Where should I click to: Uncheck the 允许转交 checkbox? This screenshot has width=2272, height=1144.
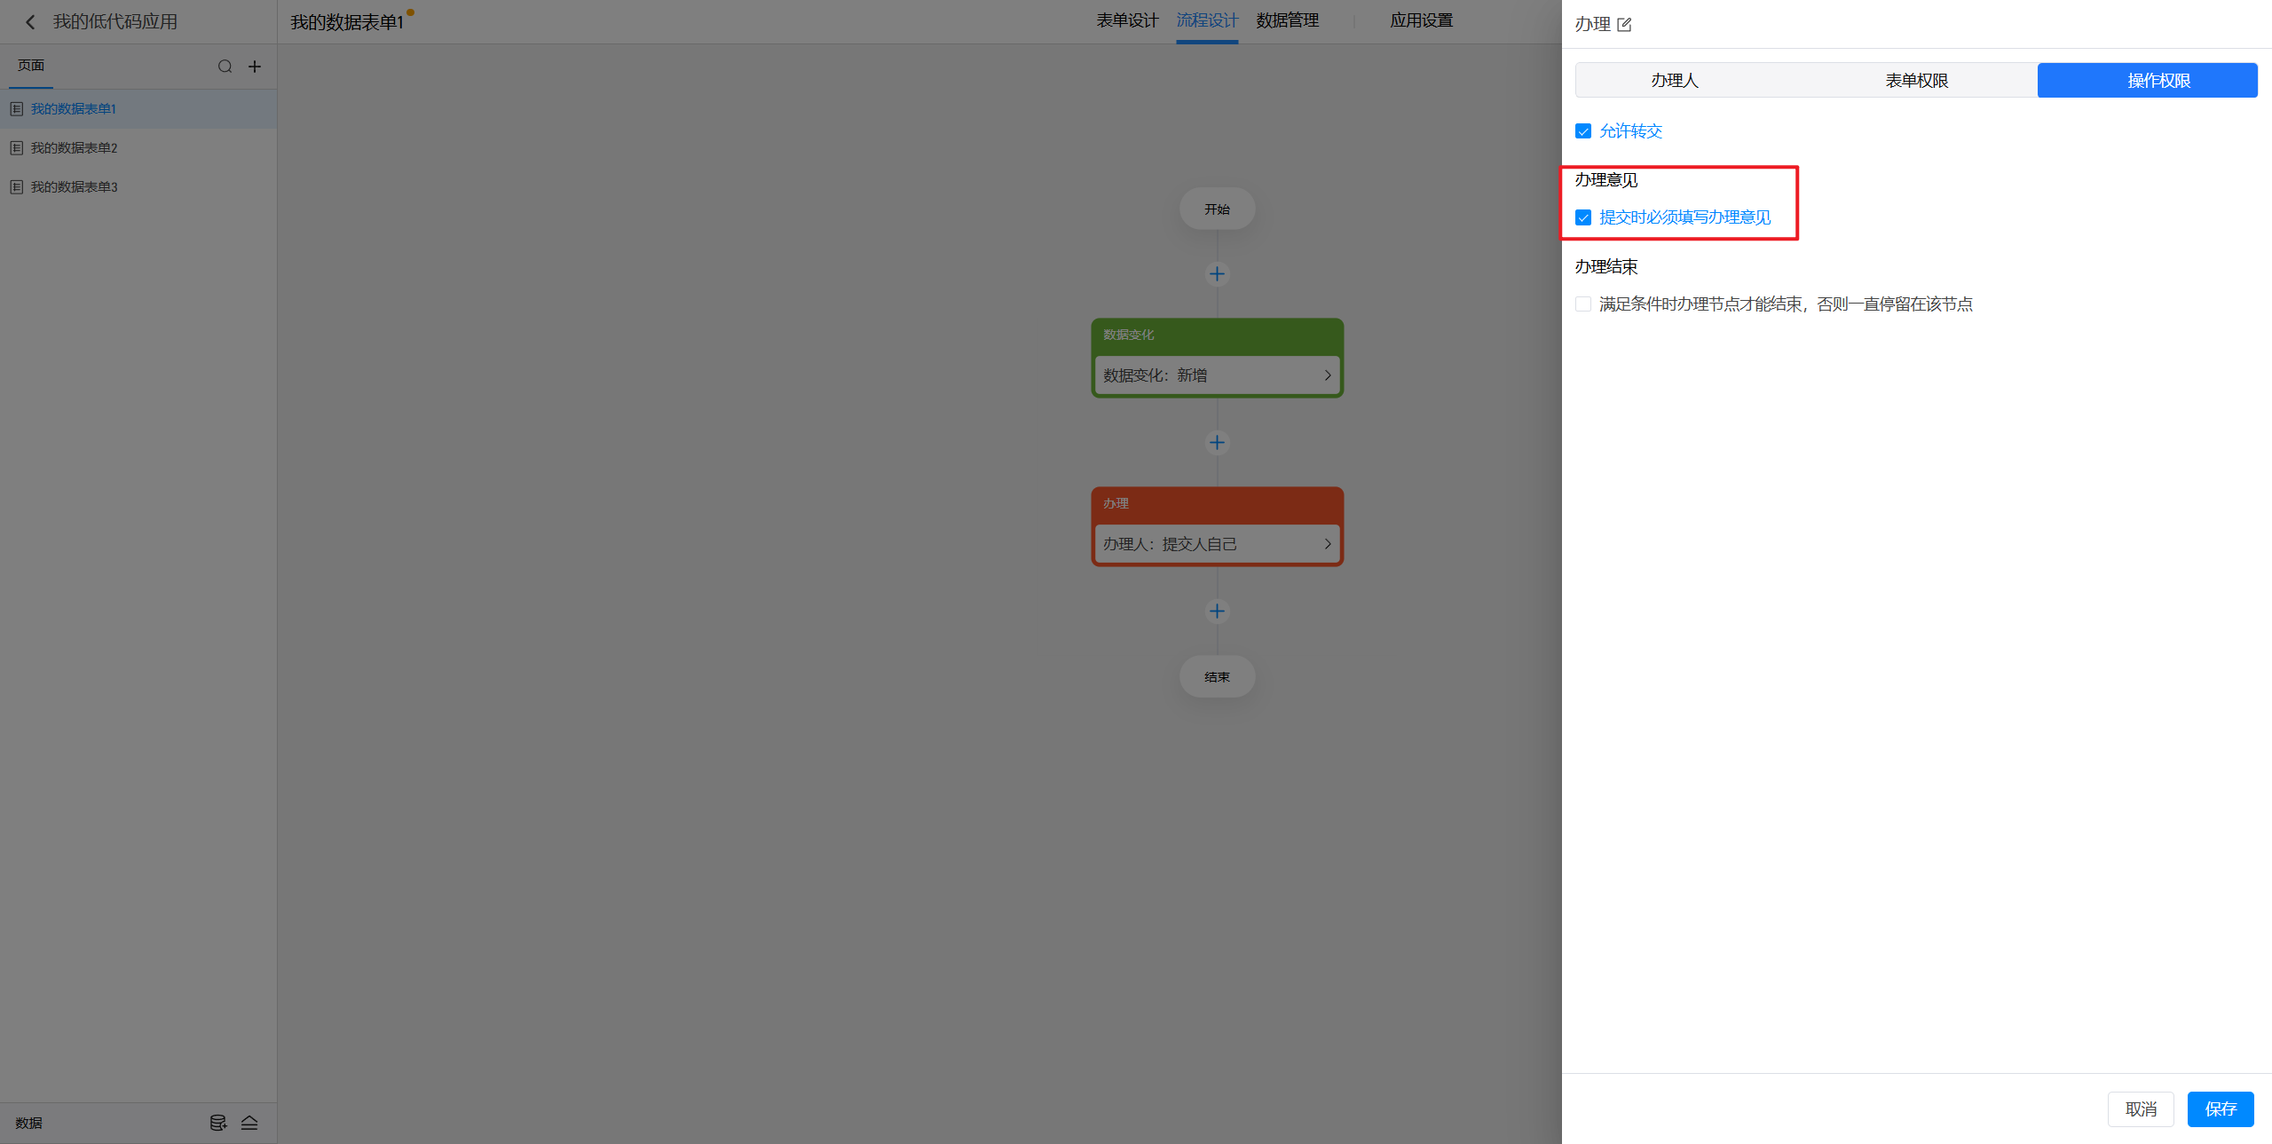[1583, 131]
